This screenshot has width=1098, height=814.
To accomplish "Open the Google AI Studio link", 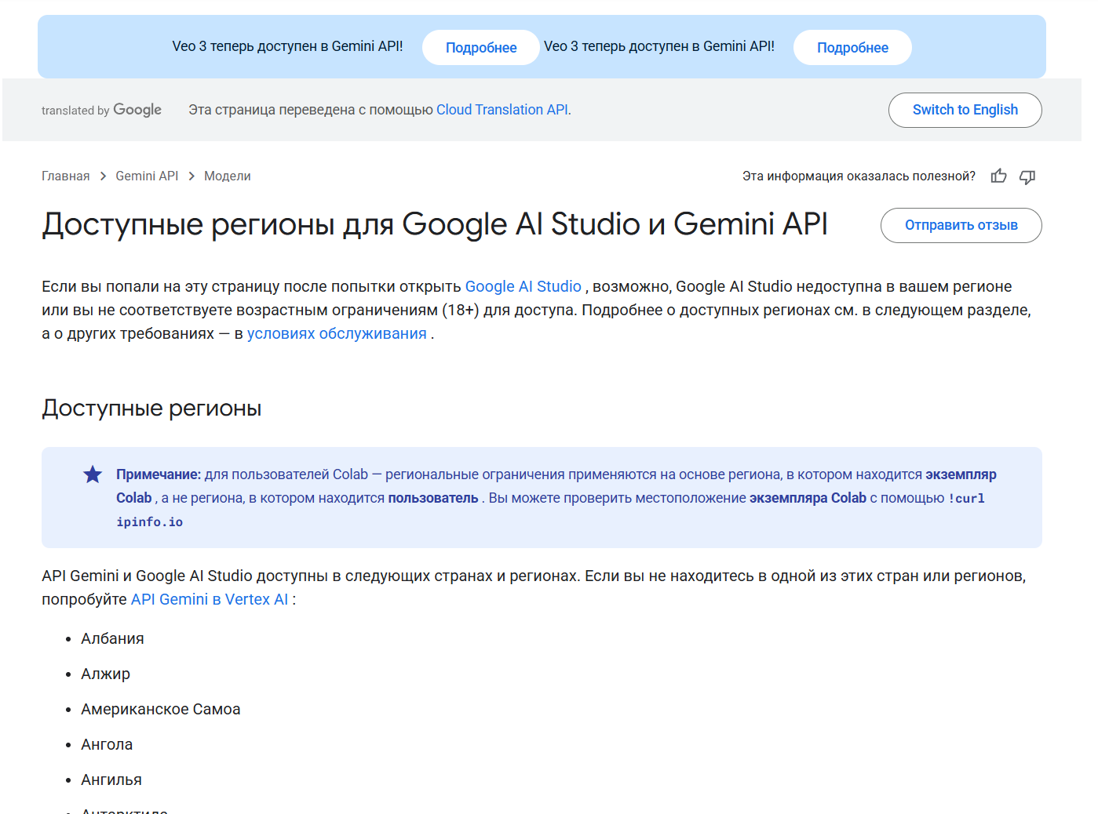I will pyautogui.click(x=523, y=286).
